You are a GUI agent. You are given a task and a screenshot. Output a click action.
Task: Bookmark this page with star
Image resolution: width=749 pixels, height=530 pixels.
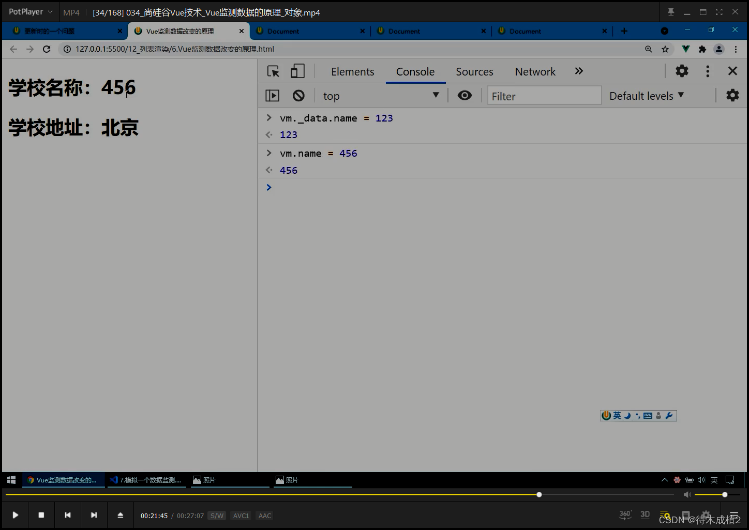tap(665, 49)
